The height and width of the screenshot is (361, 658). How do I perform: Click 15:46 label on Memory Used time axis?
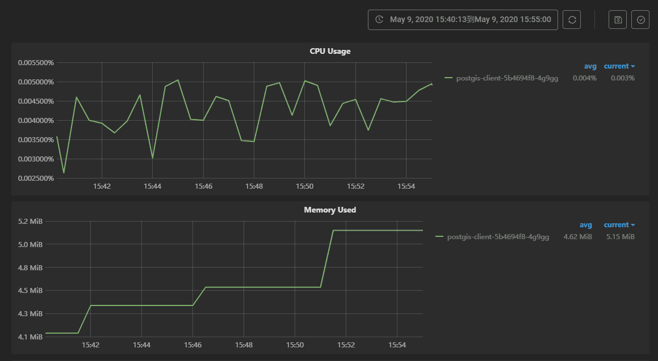pos(193,345)
